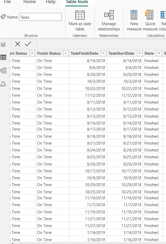Click the Name tag icon

click(x=3, y=17)
